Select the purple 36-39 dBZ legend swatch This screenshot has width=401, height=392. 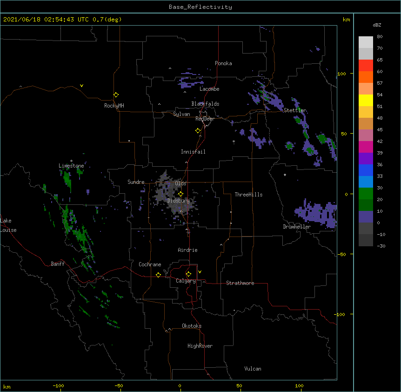(366, 158)
